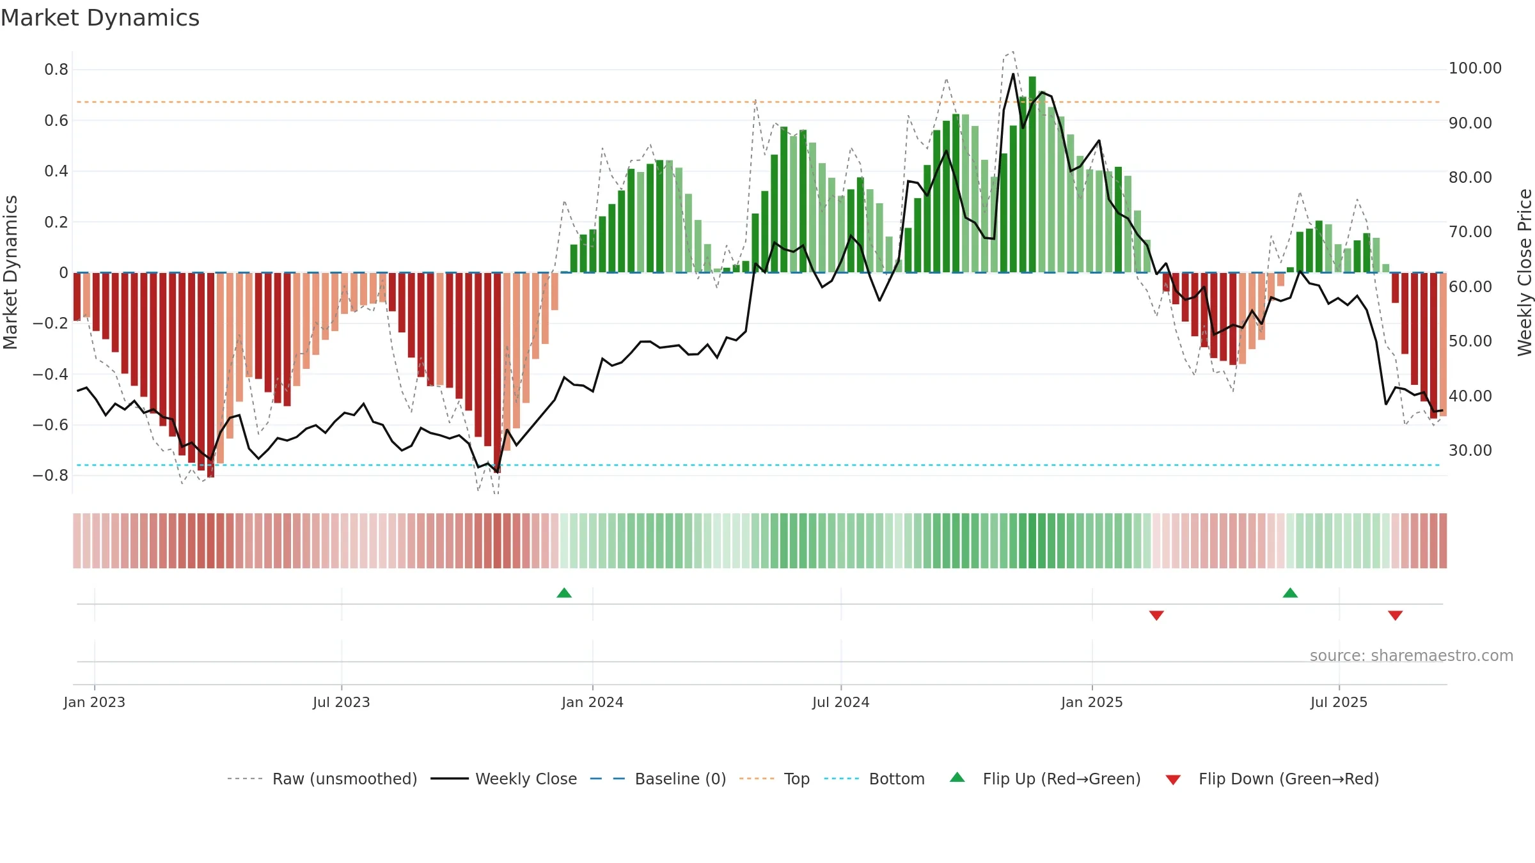
Task: Click the 30.00 right axis price label
Action: pos(1470,450)
